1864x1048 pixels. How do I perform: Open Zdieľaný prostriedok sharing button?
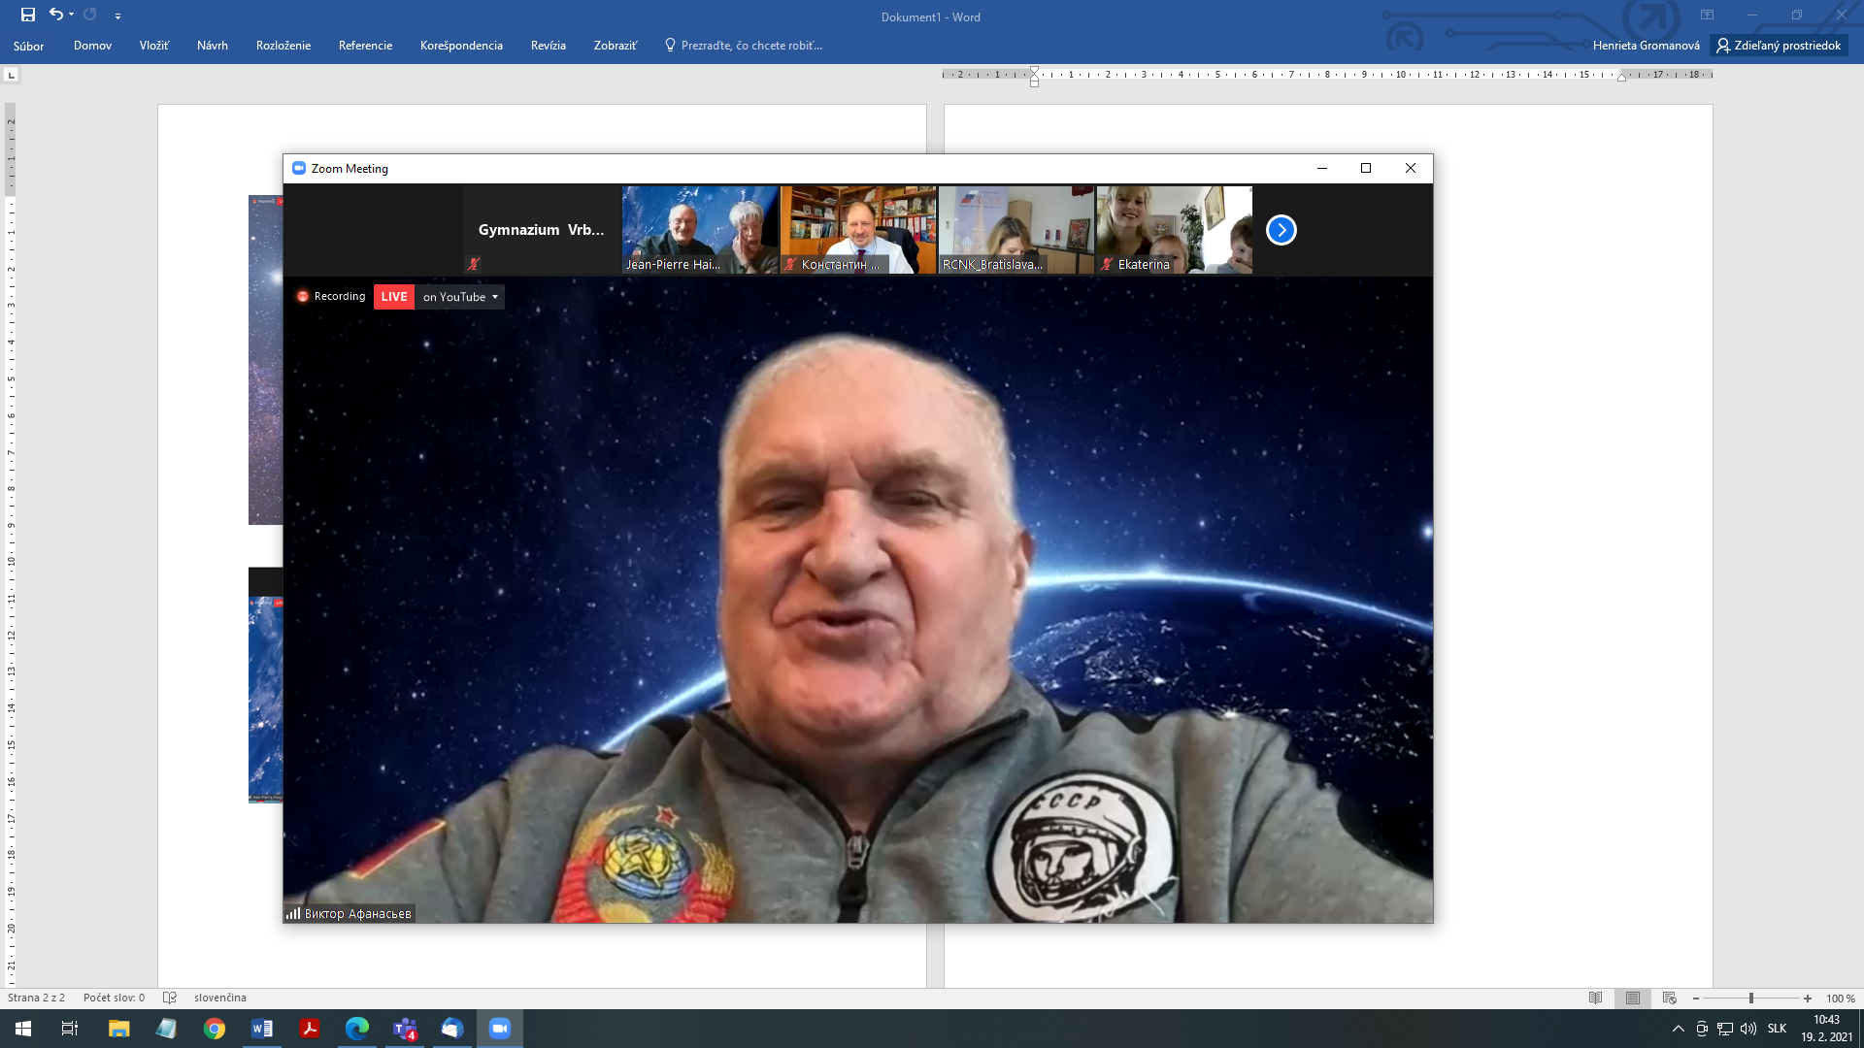click(1779, 46)
